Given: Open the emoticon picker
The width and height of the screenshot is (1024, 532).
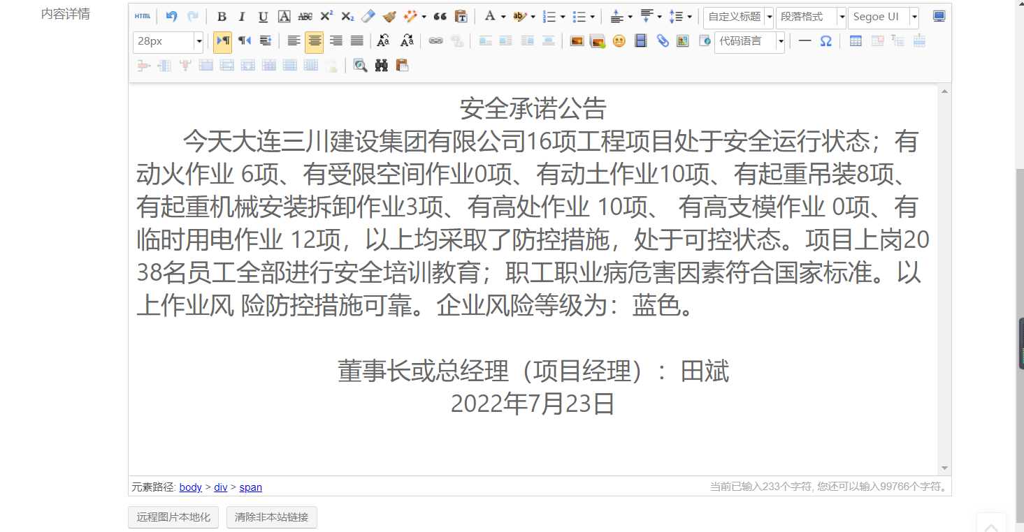Looking at the screenshot, I should [619, 41].
